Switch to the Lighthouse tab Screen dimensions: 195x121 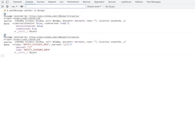click(126, 2)
